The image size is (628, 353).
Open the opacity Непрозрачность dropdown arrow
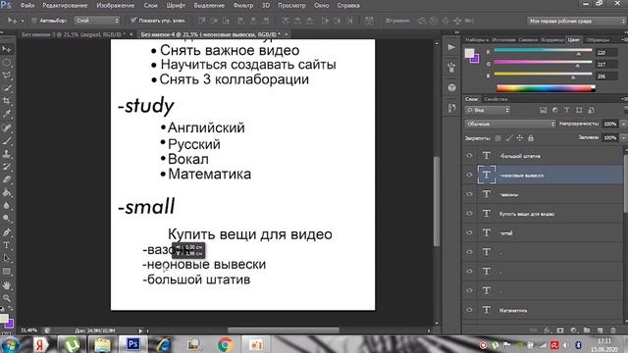(x=624, y=125)
